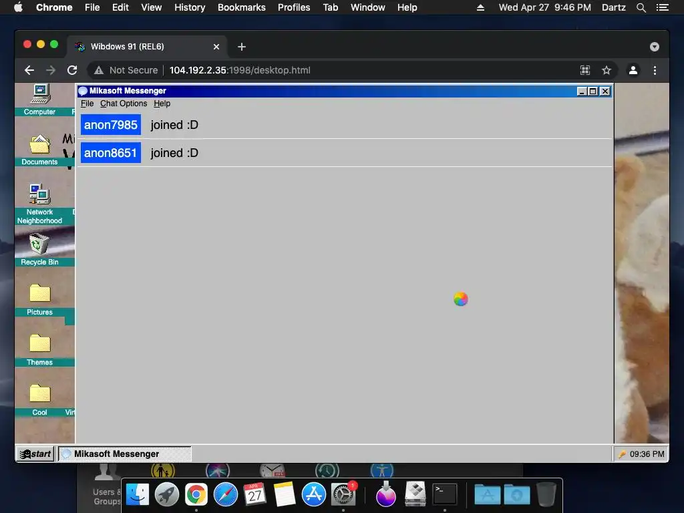This screenshot has width=684, height=513.
Task: Open the Chrome tab list dropdown
Action: tap(655, 47)
